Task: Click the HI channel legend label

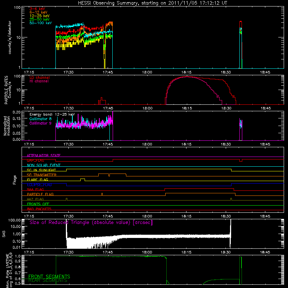Action: (39, 81)
